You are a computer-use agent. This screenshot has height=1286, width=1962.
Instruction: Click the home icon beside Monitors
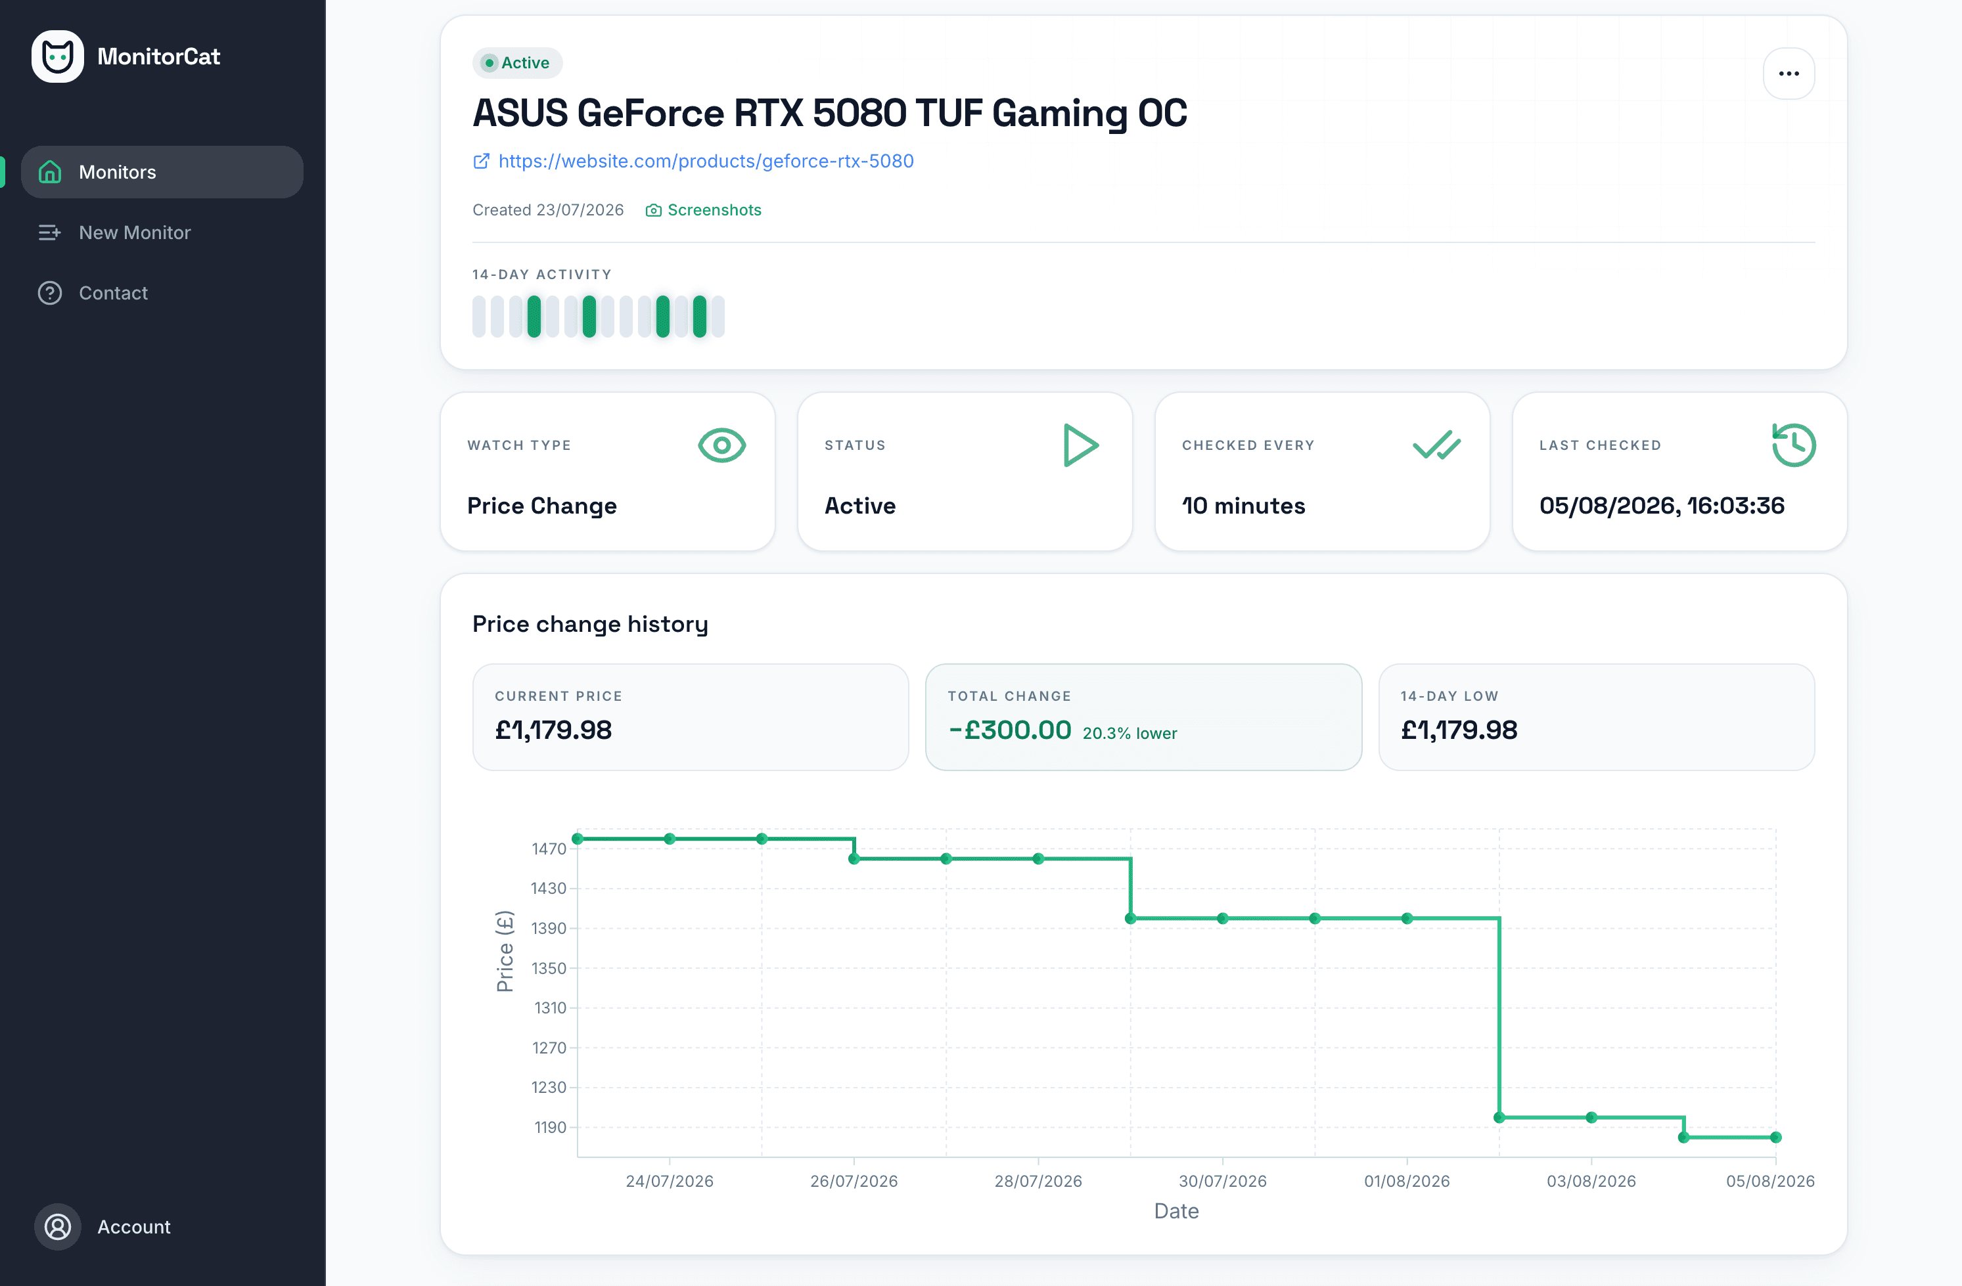pos(49,171)
